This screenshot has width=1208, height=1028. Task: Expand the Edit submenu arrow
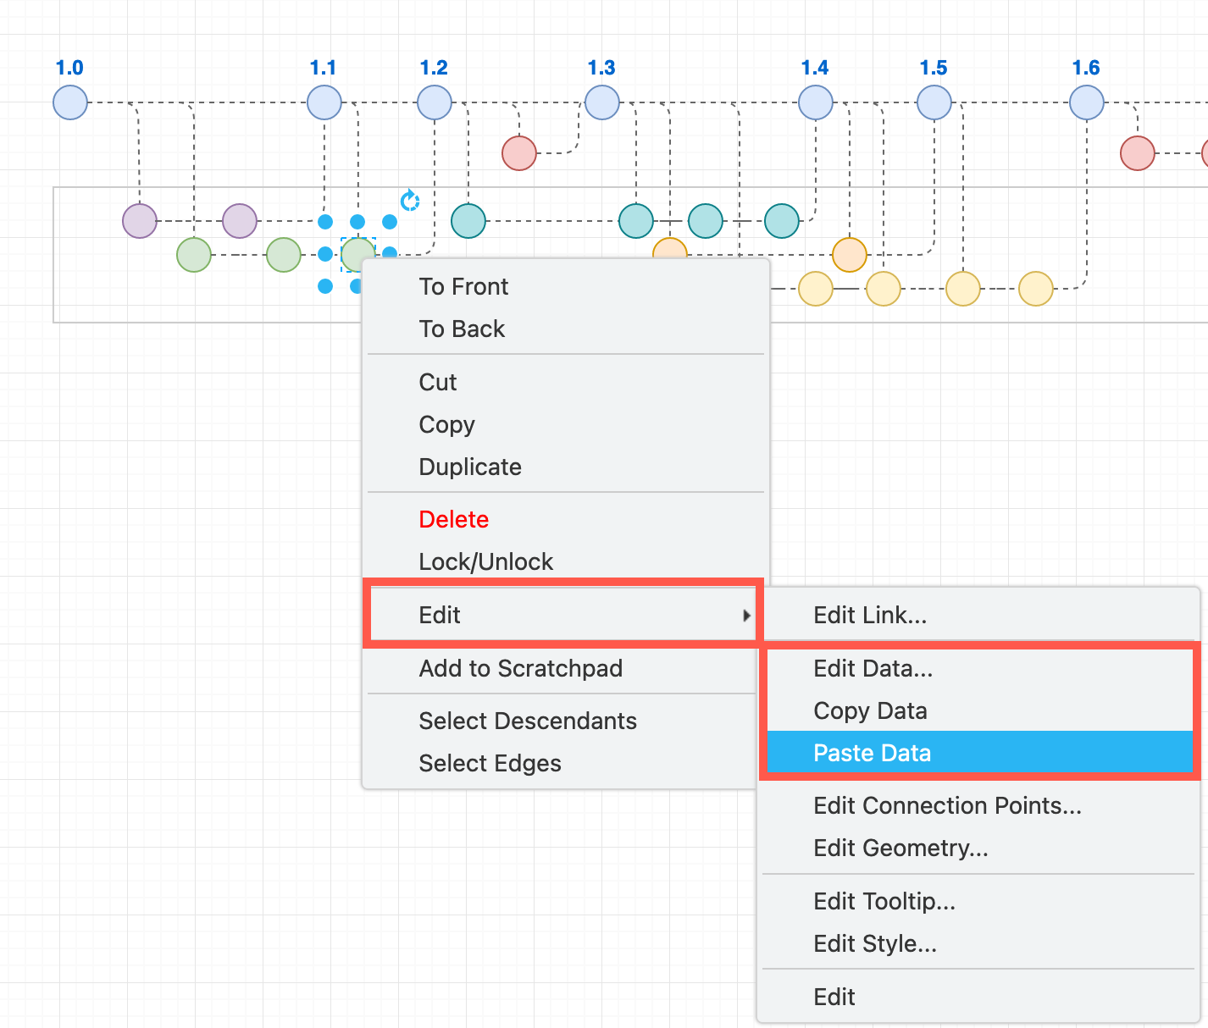pyautogui.click(x=748, y=616)
